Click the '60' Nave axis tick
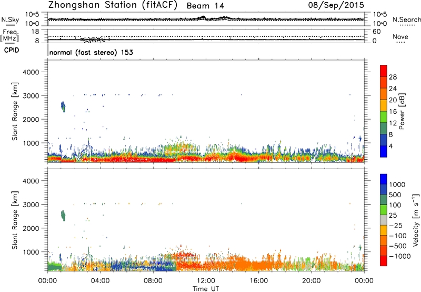This screenshot has width=421, height=292. click(x=376, y=32)
